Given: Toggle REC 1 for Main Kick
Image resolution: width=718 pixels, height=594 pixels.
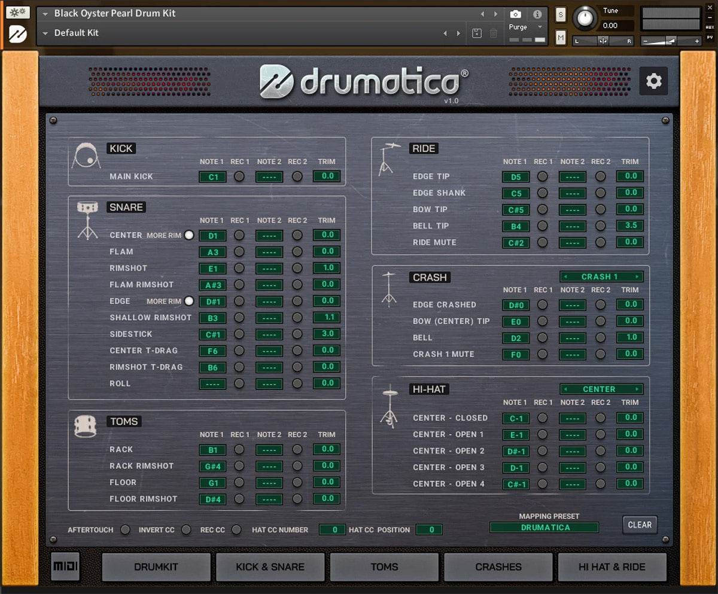Looking at the screenshot, I should click(x=239, y=176).
